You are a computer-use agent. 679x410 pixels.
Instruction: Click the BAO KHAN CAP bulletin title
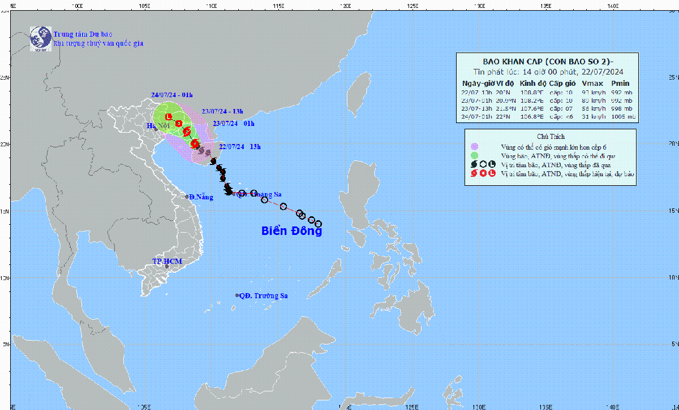point(547,62)
